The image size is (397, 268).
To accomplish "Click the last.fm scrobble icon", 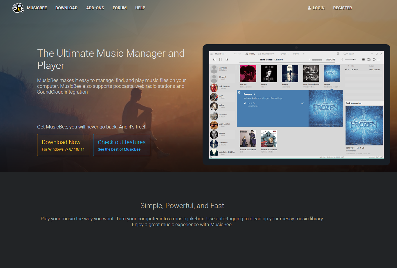I will point(369,60).
